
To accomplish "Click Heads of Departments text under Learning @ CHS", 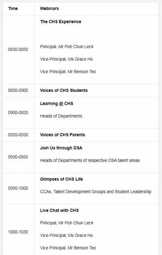I will pyautogui.click(x=61, y=116).
